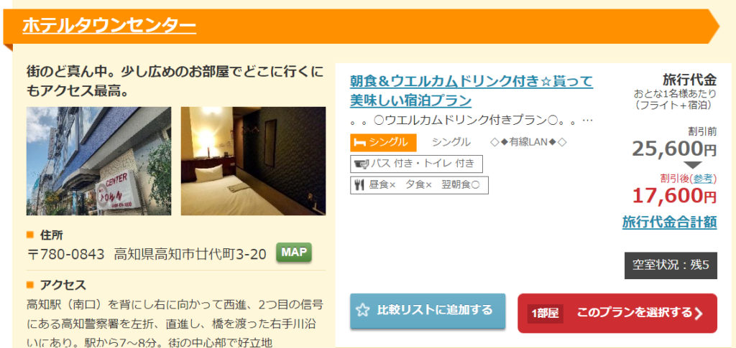Click the bed icon on the シングル tag

coord(360,143)
